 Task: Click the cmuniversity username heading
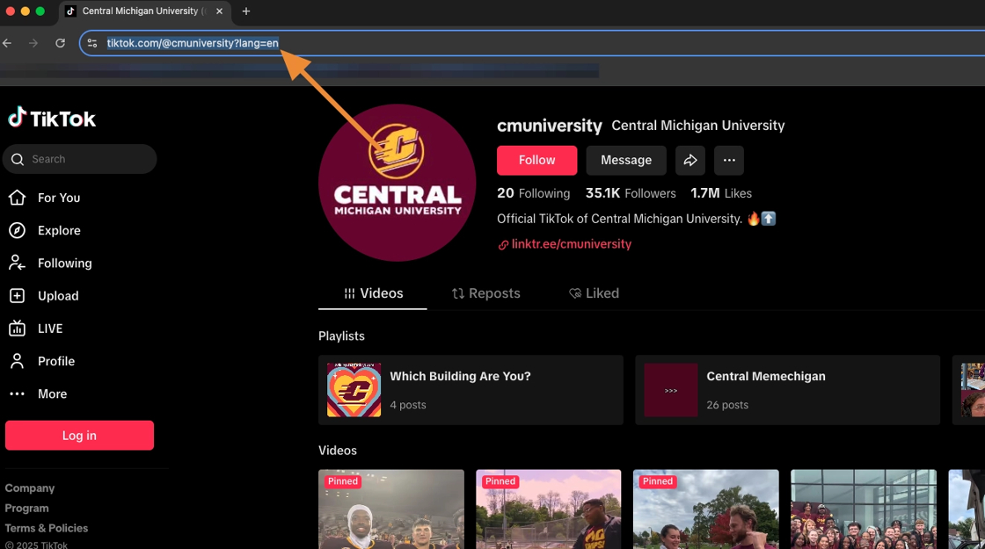coord(550,126)
